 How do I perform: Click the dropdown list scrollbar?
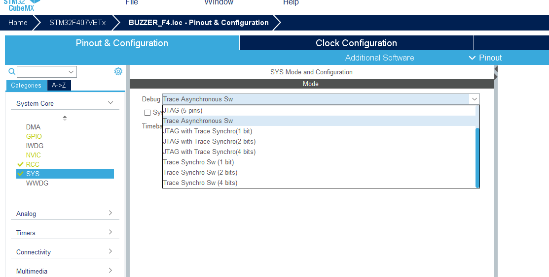tap(477, 156)
